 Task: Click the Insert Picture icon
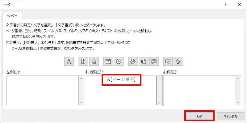[168, 61]
